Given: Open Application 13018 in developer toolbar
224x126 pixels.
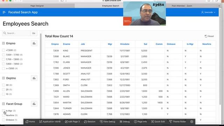Looking at the screenshot, I should point(50,121).
